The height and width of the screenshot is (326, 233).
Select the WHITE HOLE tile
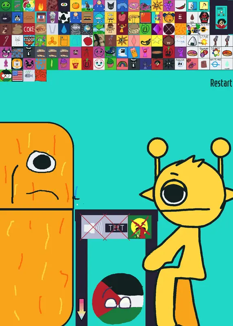pyautogui.click(x=215, y=64)
